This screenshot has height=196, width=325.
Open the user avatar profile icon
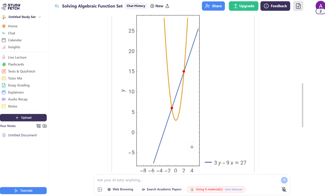(x=320, y=6)
